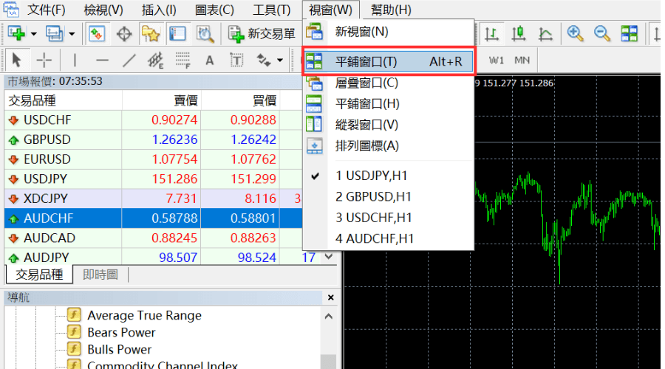Open the 圖表(C) menu
Viewport: 665px width, 369px height.
pyautogui.click(x=214, y=10)
